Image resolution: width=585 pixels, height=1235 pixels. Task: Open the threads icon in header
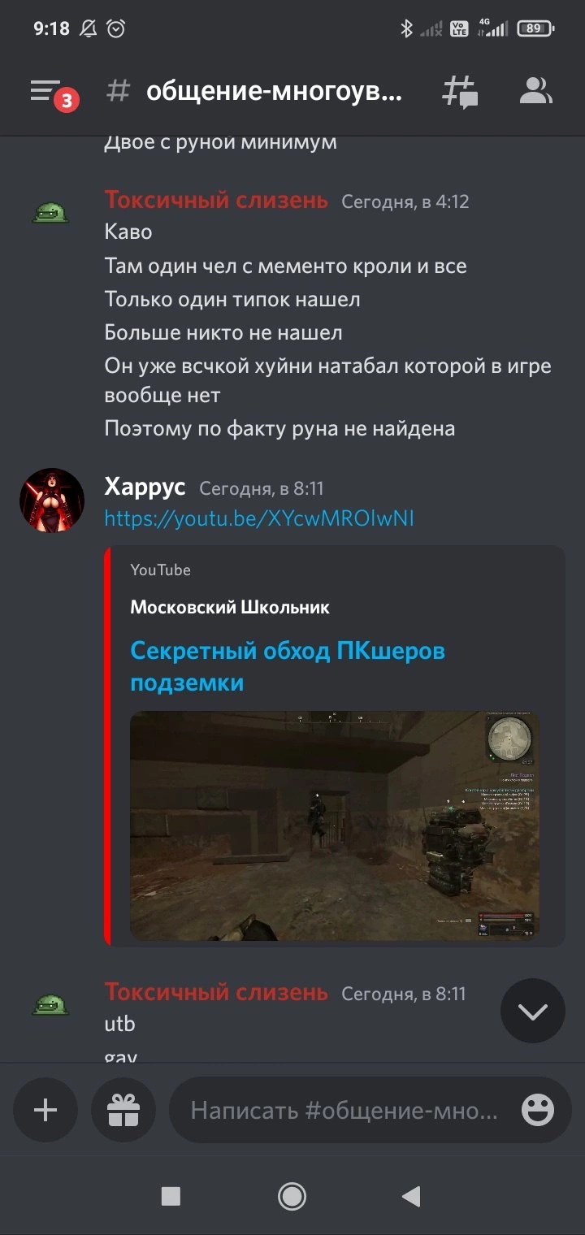(x=459, y=92)
